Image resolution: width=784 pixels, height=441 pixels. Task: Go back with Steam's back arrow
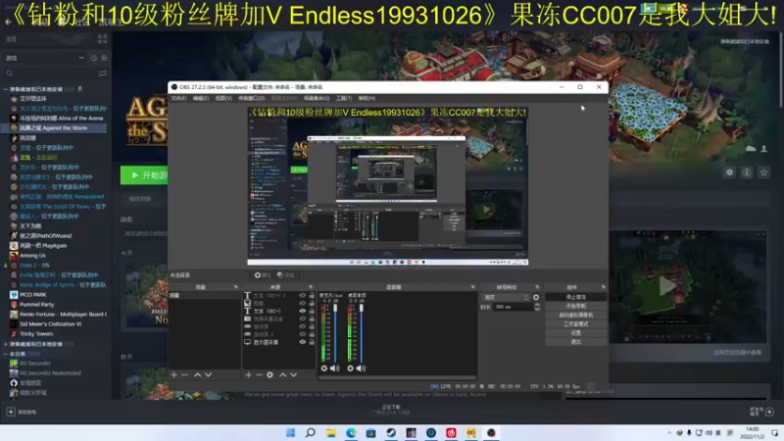pos(8,22)
